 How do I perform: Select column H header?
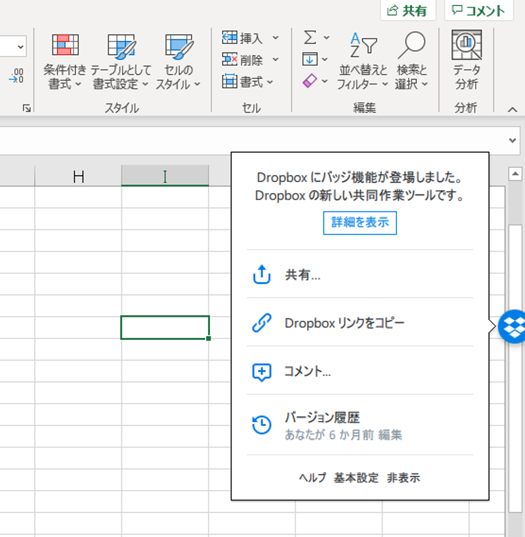[78, 176]
